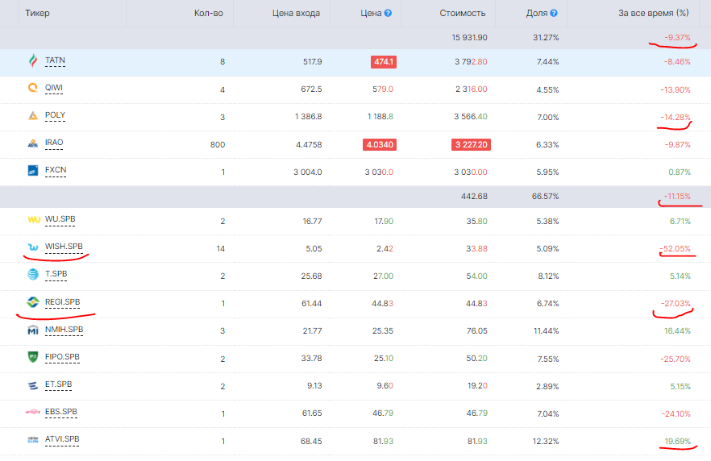This screenshot has width=711, height=461.
Task: Open the FXCN ticker link
Action: pos(56,170)
